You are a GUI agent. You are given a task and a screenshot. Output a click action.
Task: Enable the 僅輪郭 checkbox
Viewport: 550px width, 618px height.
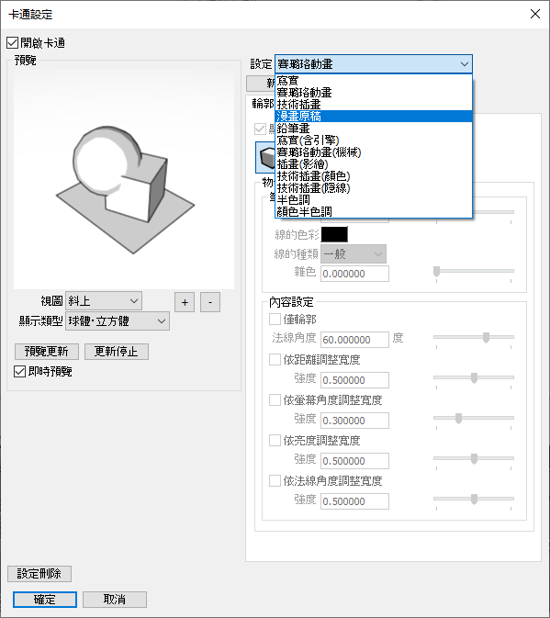275,319
